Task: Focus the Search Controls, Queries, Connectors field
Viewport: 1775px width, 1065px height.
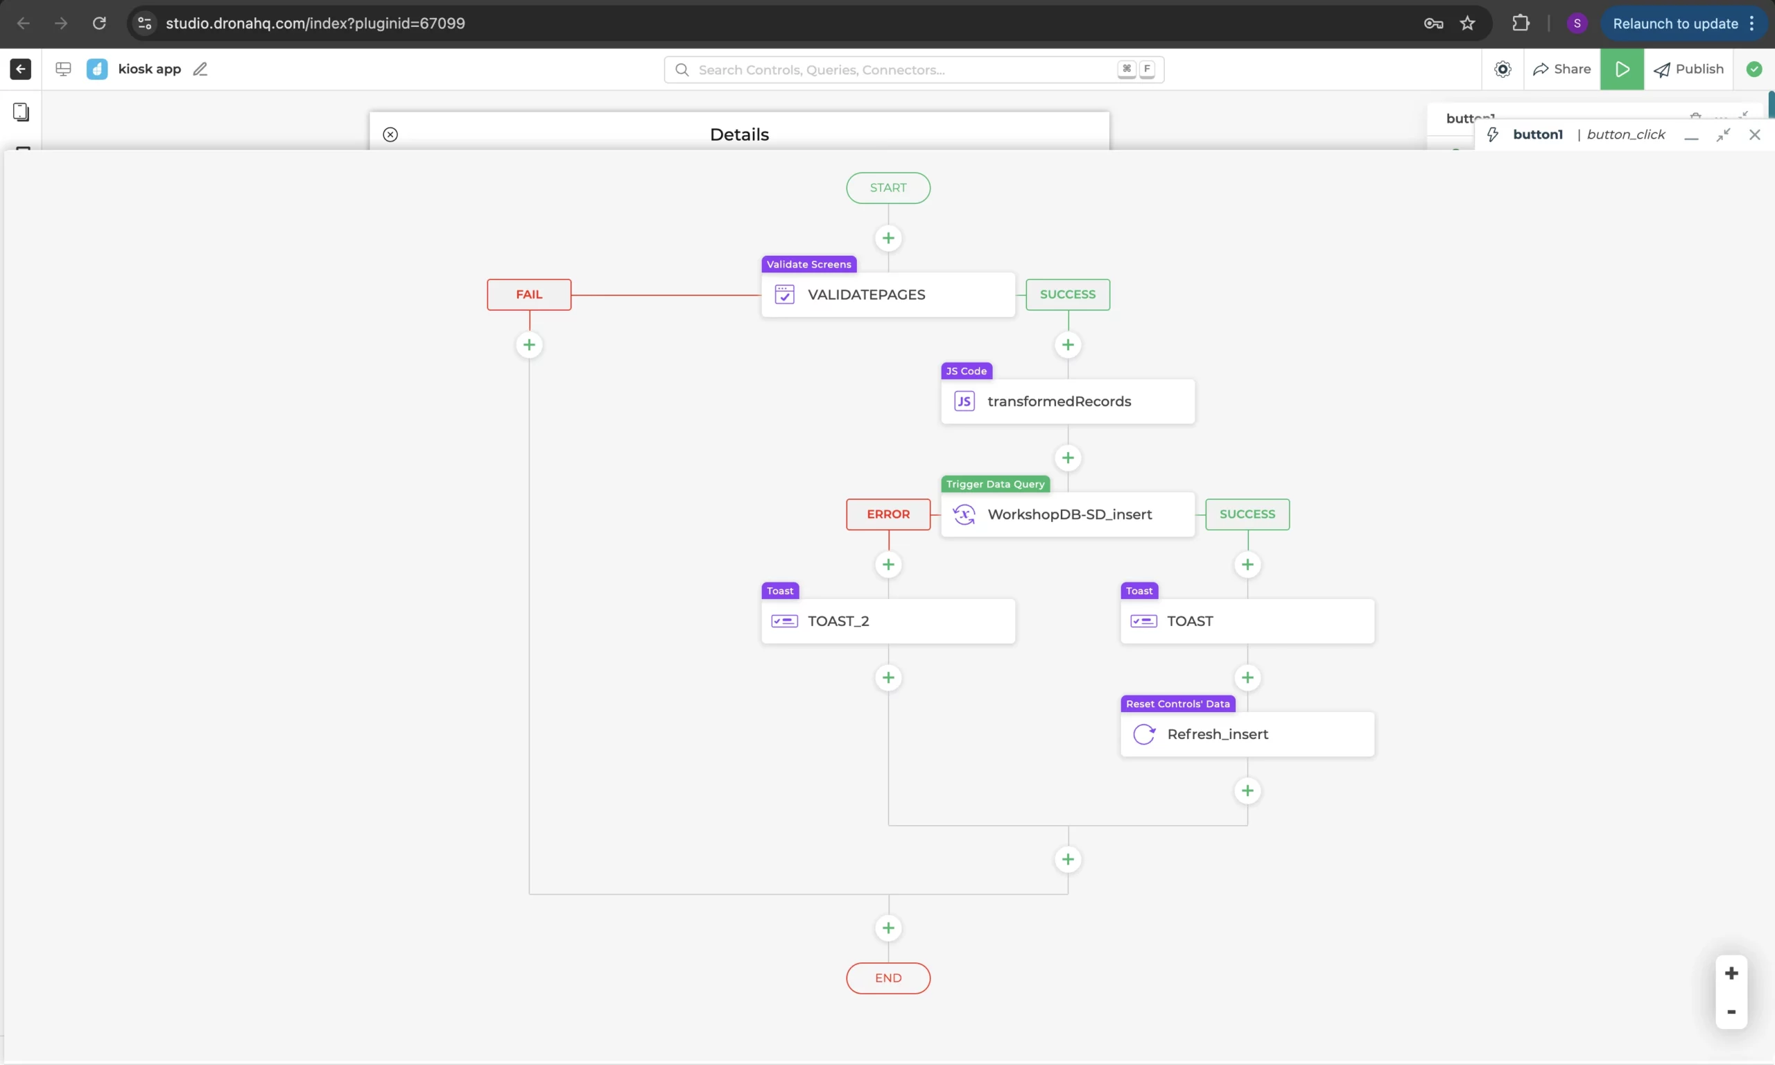Action: (904, 69)
